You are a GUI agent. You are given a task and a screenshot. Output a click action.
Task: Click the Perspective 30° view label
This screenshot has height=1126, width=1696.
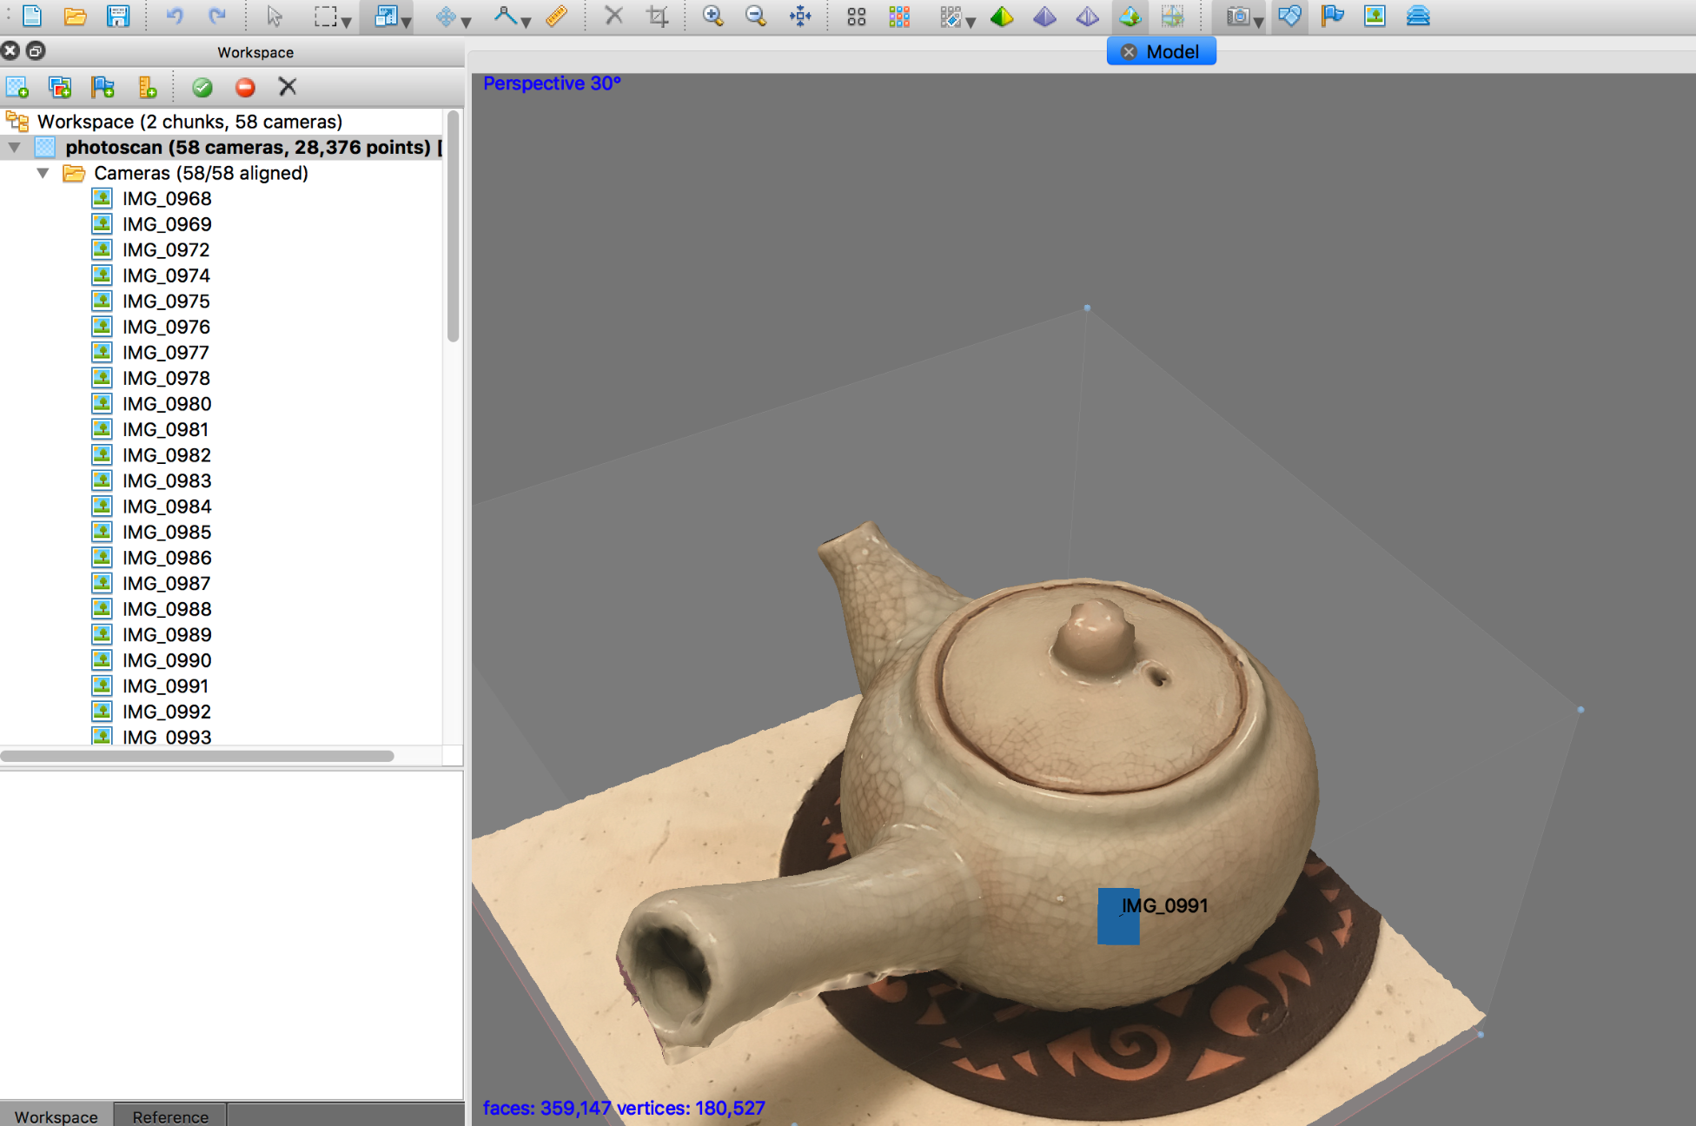pos(552,83)
